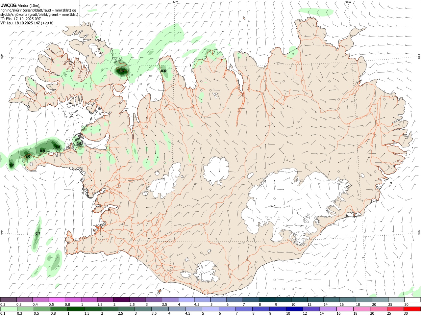Pick the dark navy blue swatch in rain legend

coord(294,309)
